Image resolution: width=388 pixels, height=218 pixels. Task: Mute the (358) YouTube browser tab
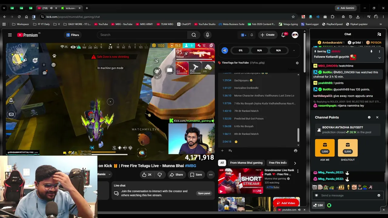(x=51, y=8)
